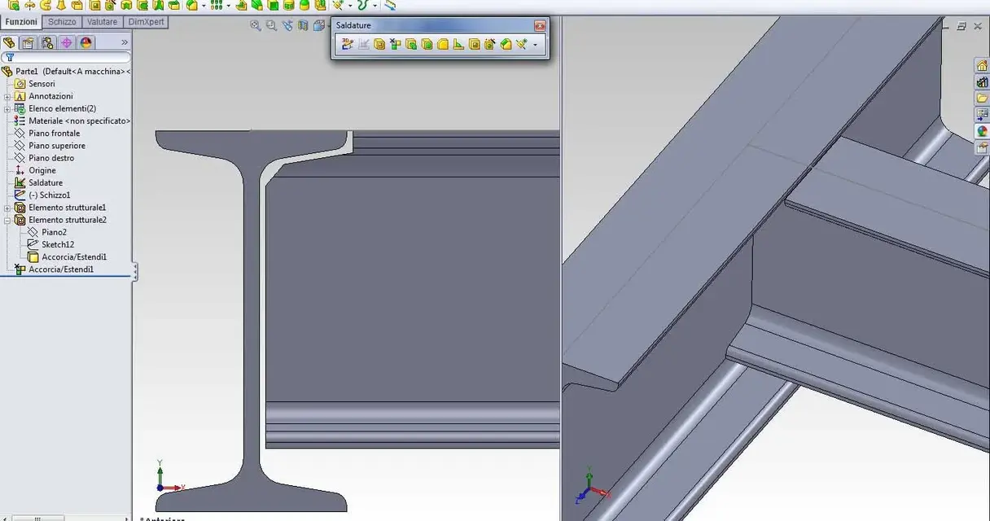Choose the Trim/Extend tool in Saldature toolbar
The width and height of the screenshot is (990, 521).
[x=395, y=45]
